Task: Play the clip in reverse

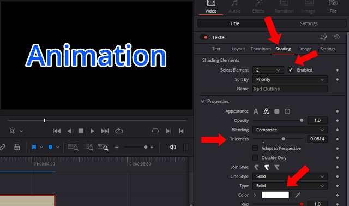Action: [x=69, y=131]
